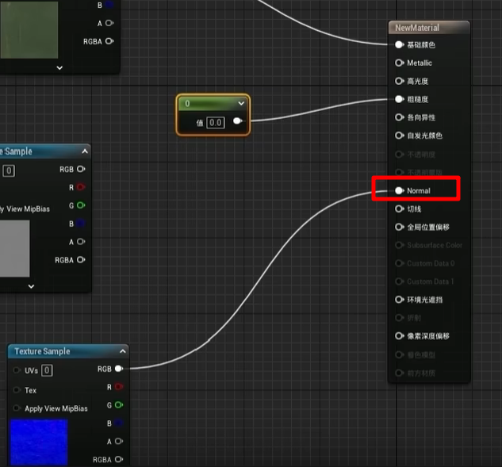Image resolution: width=502 pixels, height=467 pixels.
Task: Click the RGBA output pin of green-preview node
Action: [109, 41]
